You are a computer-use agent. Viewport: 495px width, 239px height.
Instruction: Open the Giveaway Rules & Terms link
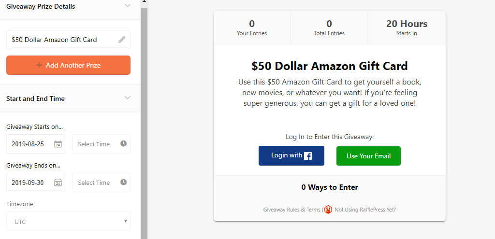click(291, 210)
